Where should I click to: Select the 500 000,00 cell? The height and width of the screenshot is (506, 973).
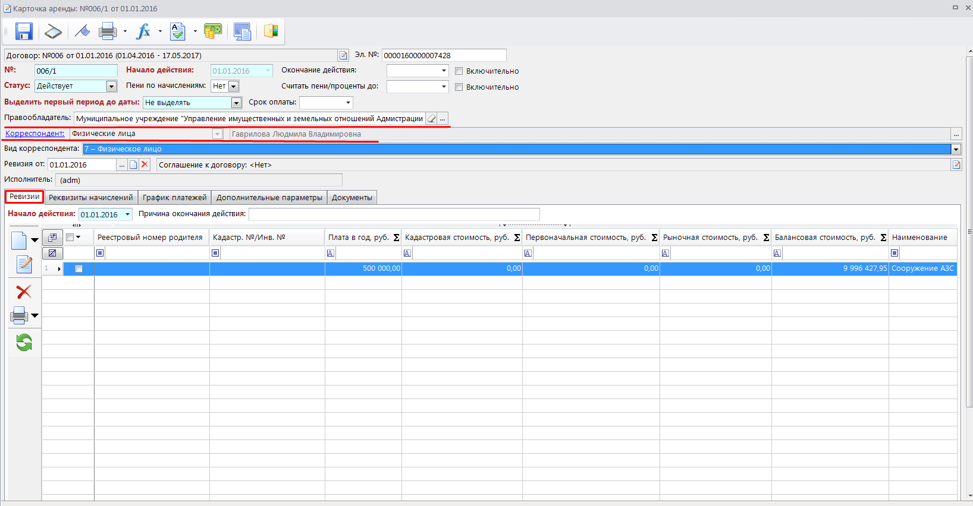(x=363, y=268)
